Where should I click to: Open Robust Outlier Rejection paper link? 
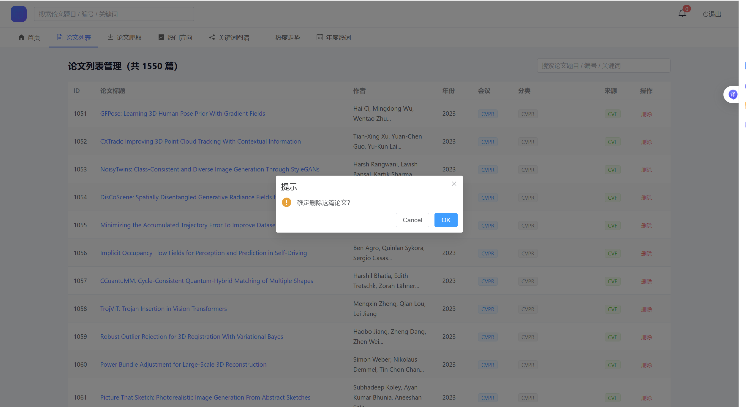192,336
